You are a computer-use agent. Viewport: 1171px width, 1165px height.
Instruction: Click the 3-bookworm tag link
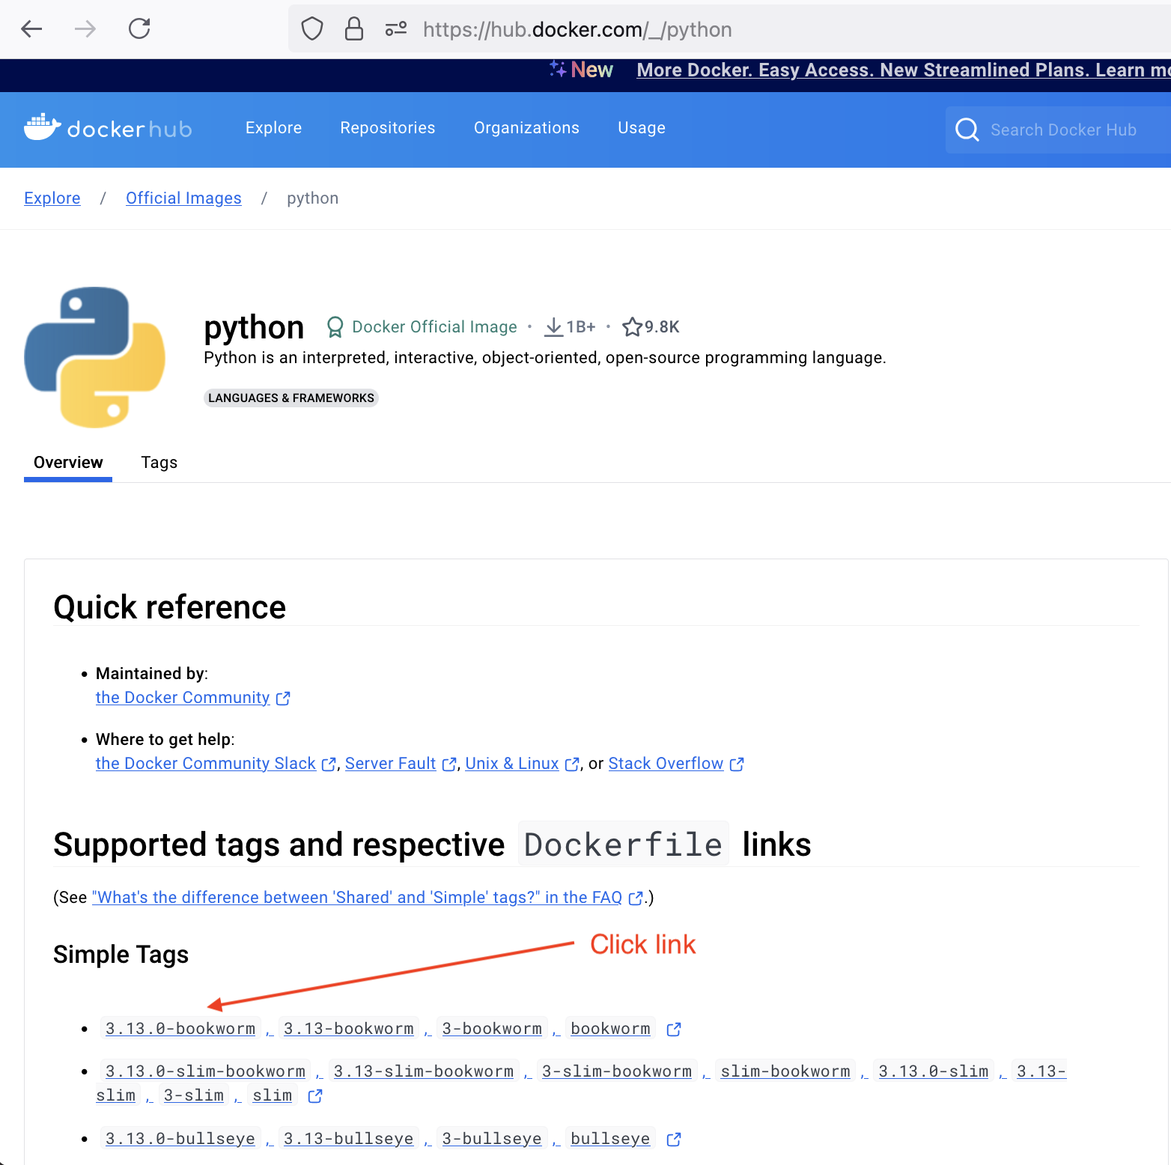pyautogui.click(x=492, y=1029)
